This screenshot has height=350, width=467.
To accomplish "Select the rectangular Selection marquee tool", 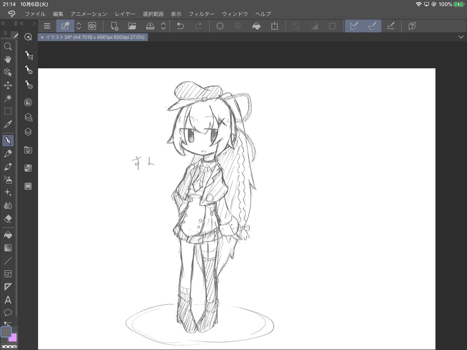I will point(8,111).
